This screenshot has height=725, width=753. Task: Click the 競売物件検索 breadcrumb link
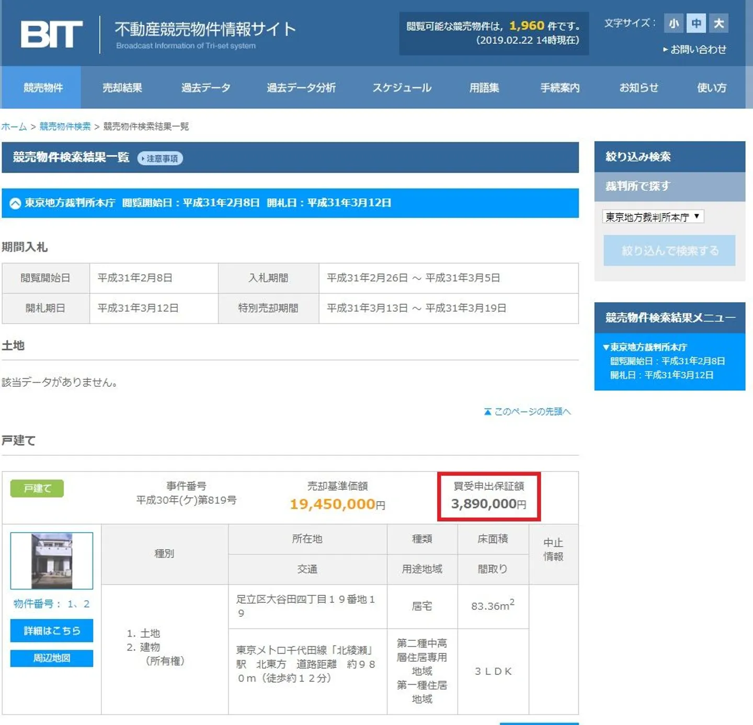(65, 126)
